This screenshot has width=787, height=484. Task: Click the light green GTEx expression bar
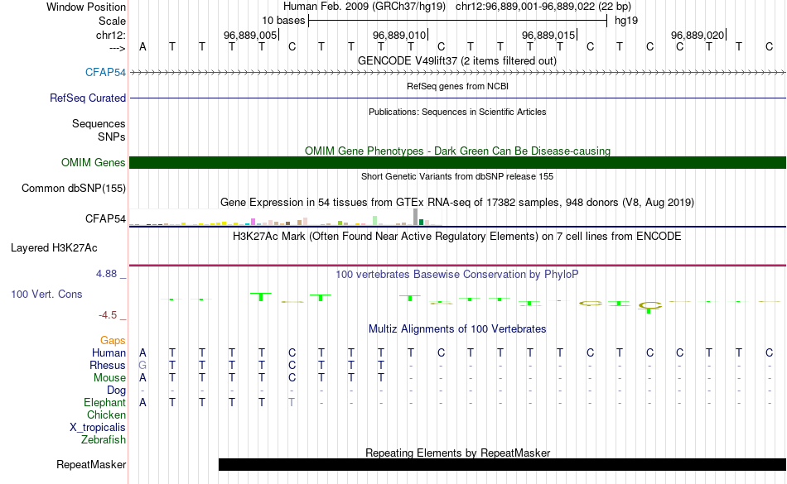[x=375, y=220]
